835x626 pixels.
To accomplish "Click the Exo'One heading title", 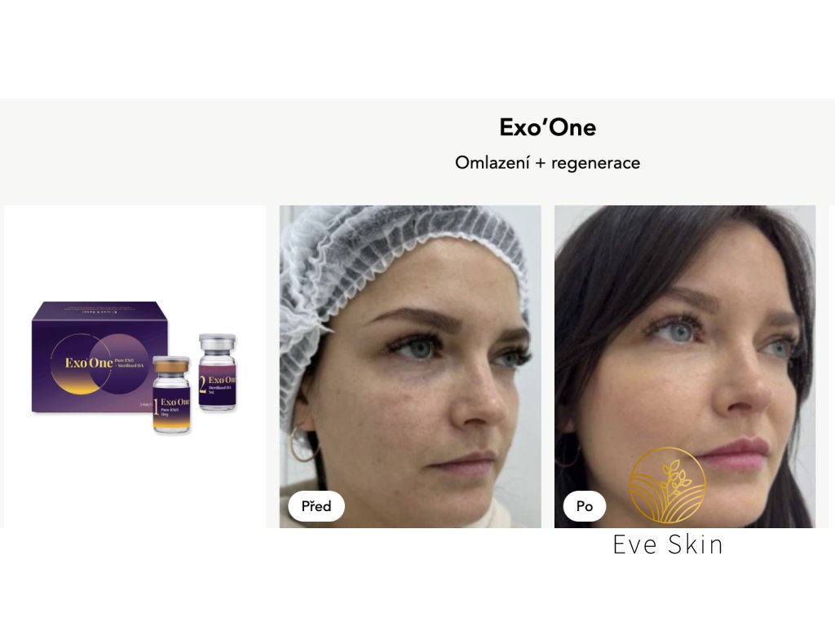I will coord(547,127).
